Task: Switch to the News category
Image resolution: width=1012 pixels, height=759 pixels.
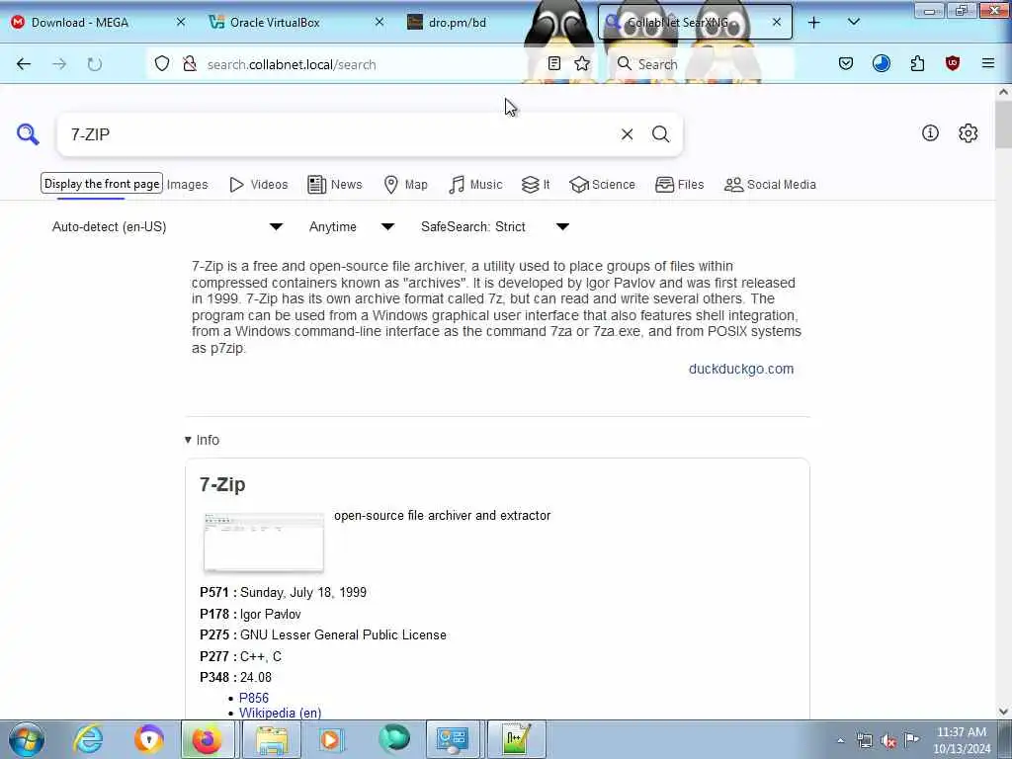Action: coord(335,185)
